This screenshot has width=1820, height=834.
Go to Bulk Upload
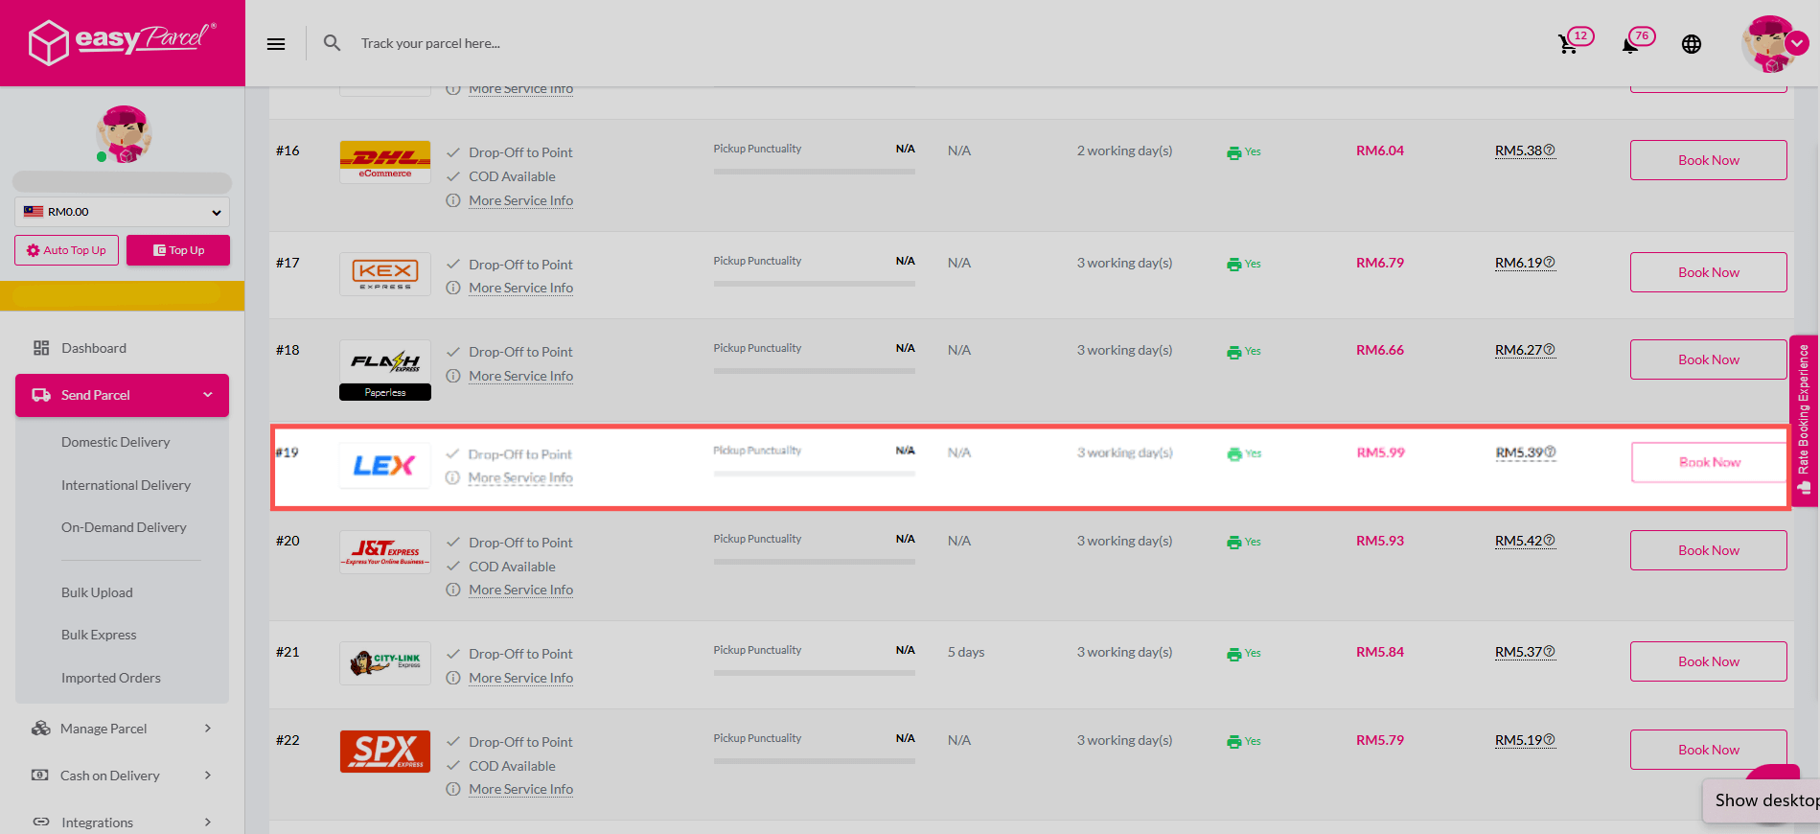click(97, 592)
